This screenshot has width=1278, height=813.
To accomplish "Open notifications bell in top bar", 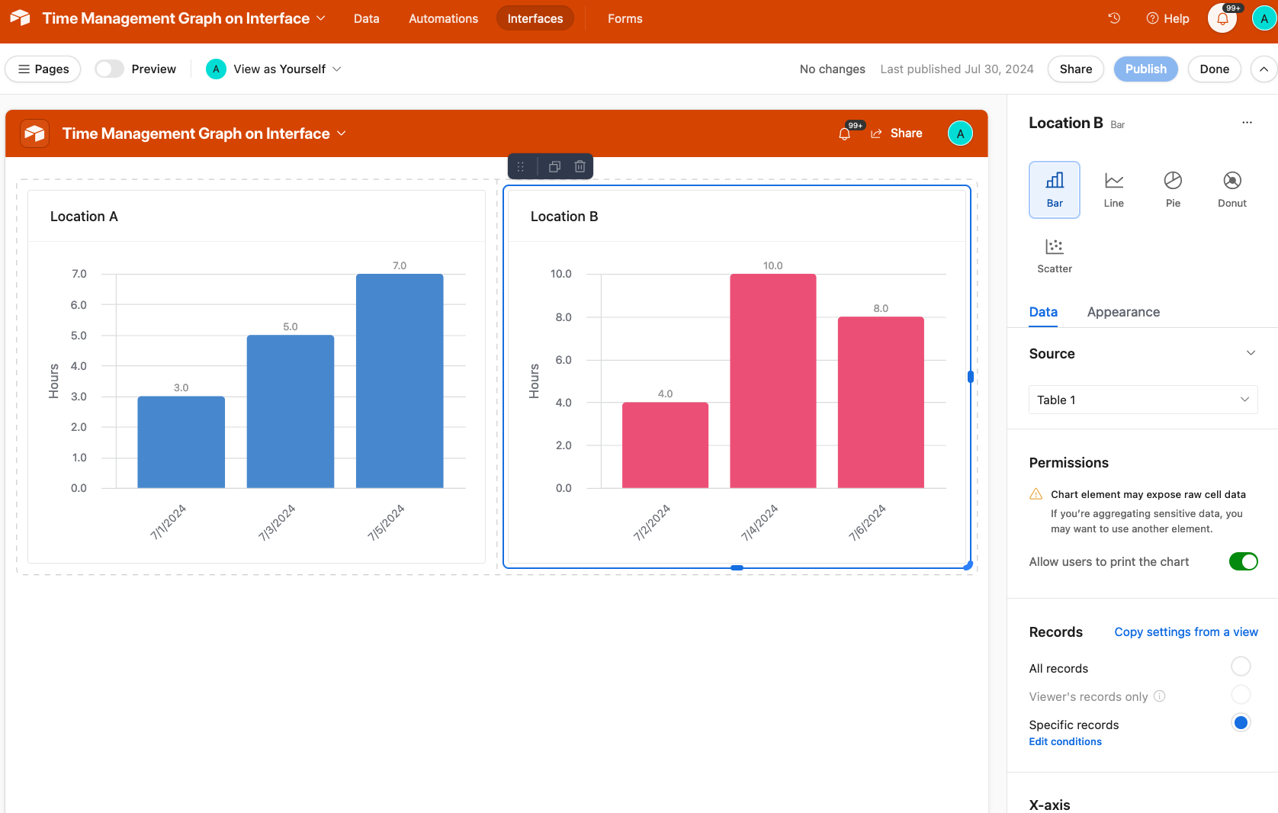I will [1222, 18].
